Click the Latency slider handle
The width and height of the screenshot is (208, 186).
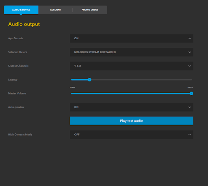pos(89,80)
